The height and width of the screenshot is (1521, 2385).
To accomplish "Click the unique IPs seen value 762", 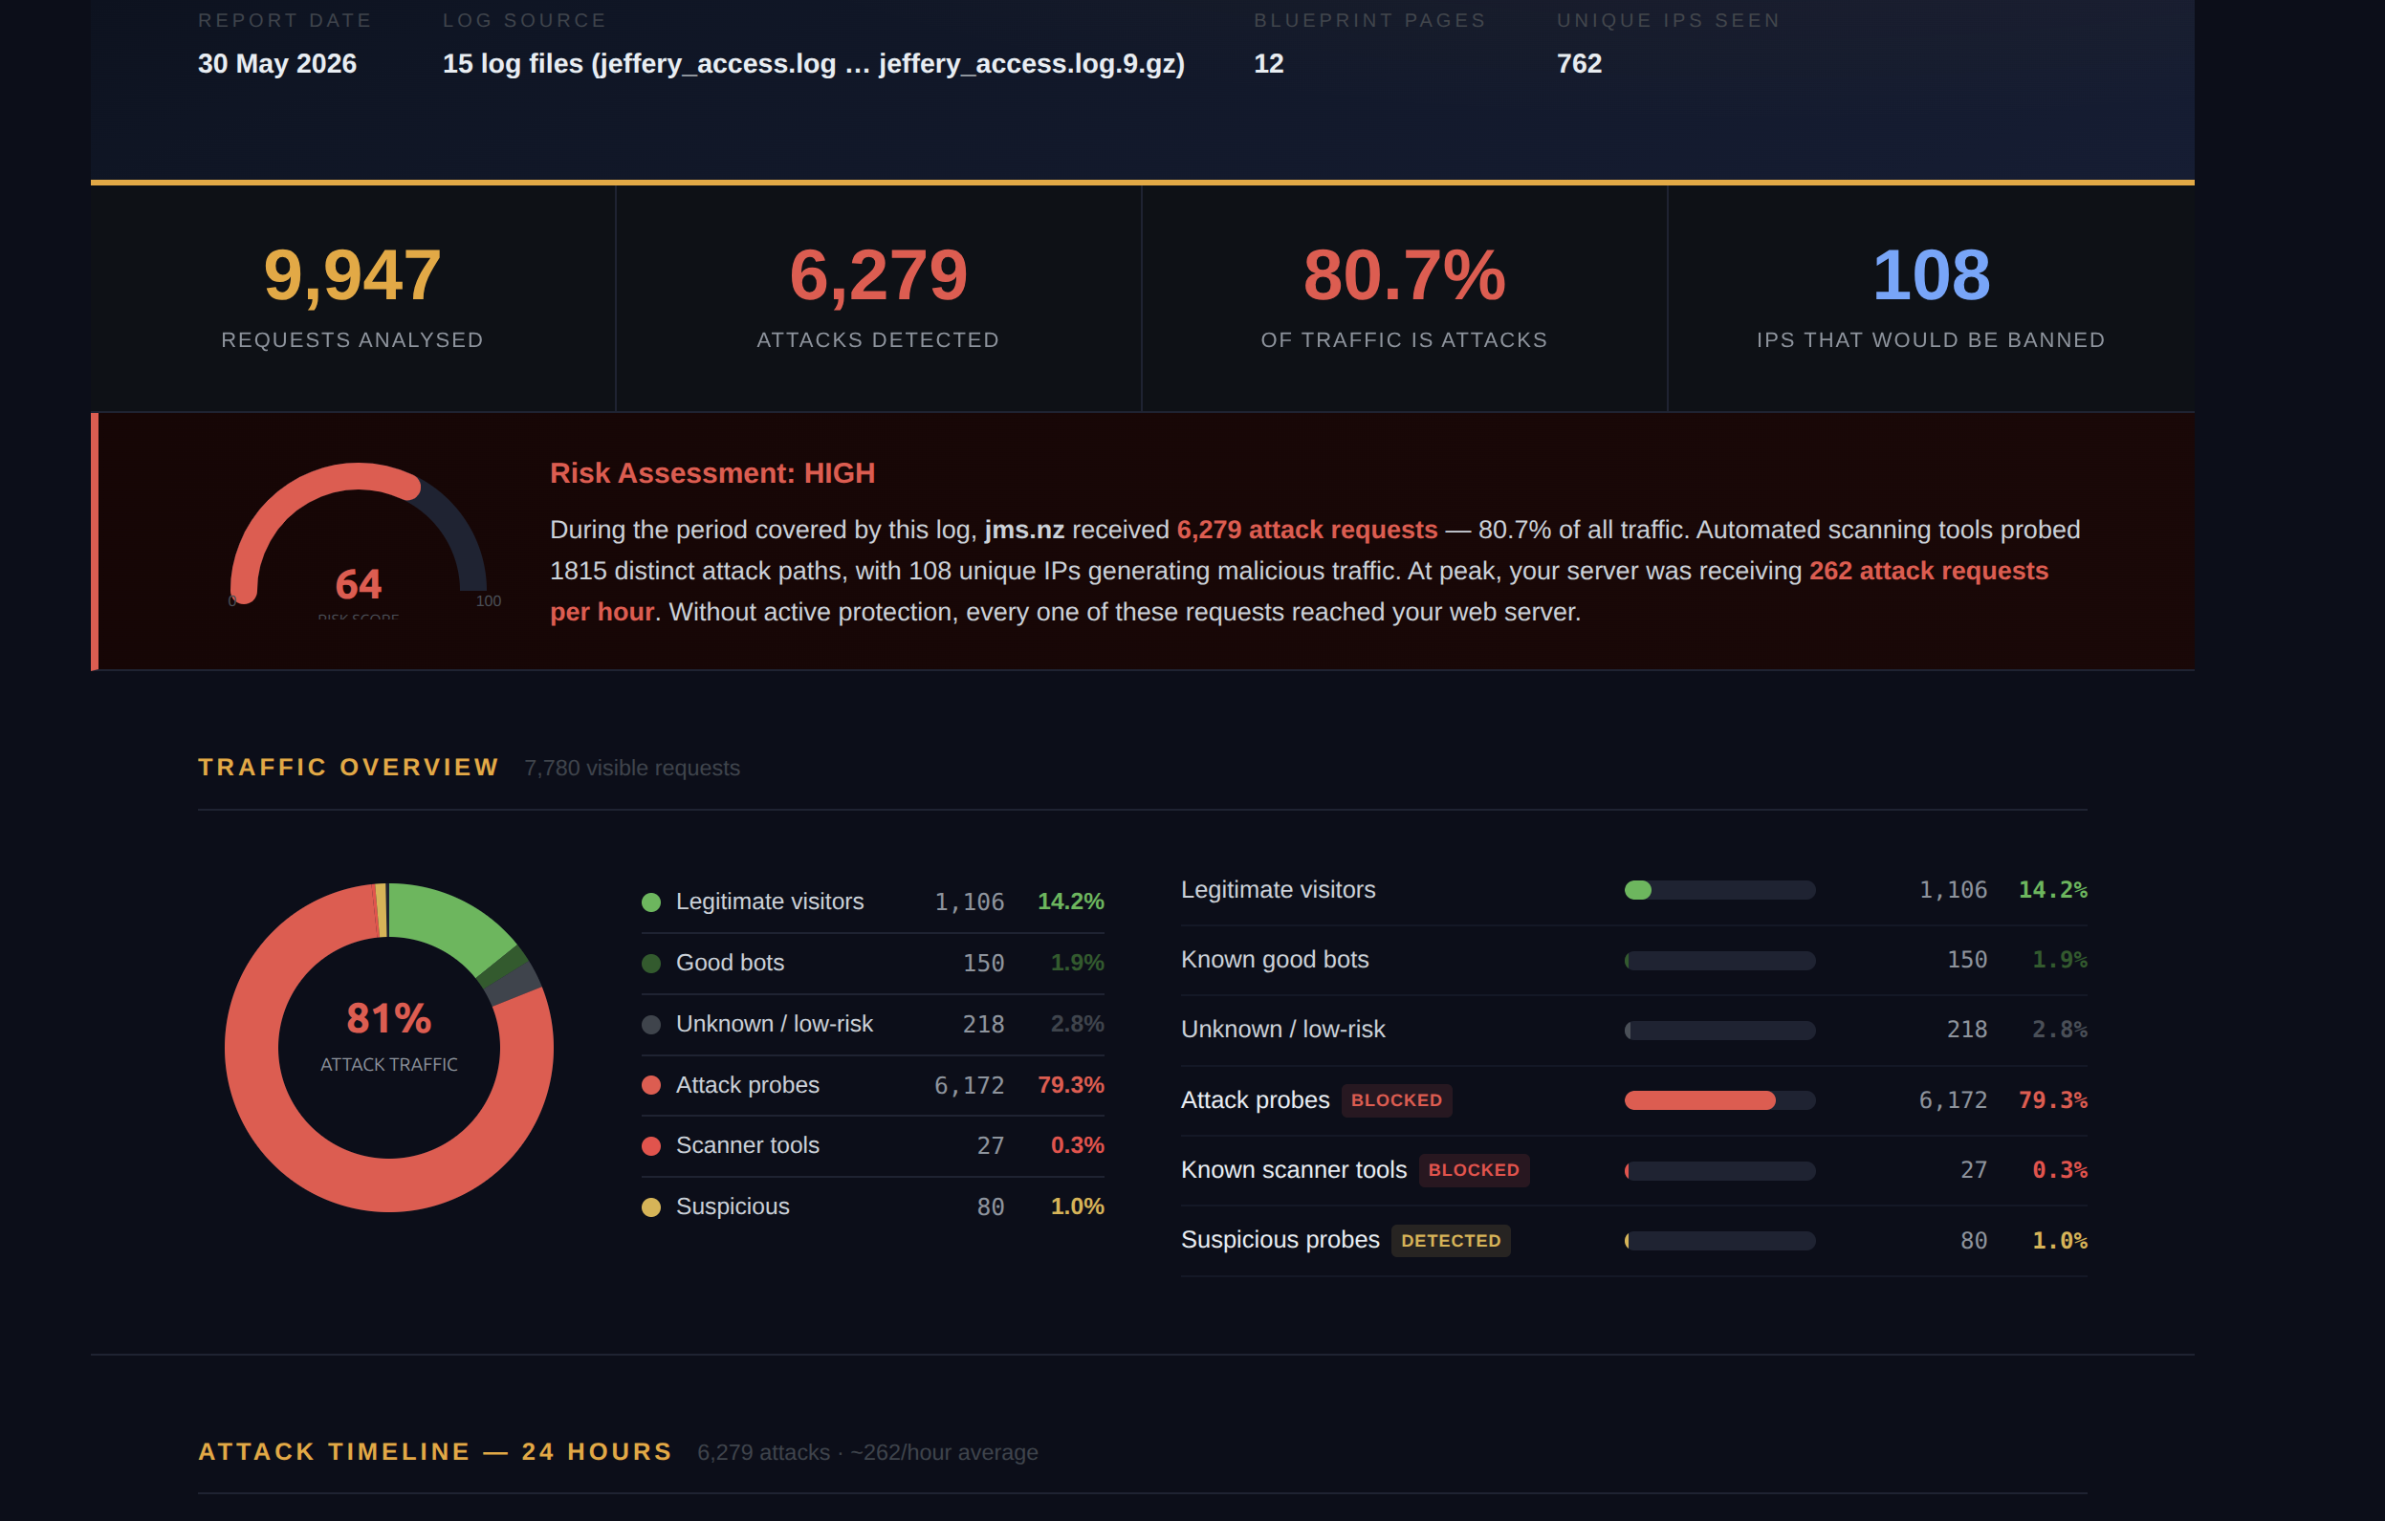I will pyautogui.click(x=1579, y=63).
